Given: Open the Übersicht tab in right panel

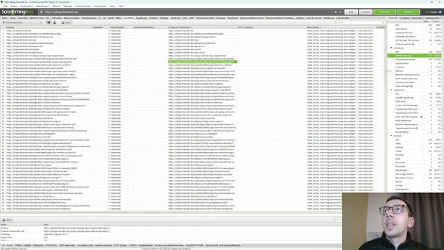Looking at the screenshot, I should tap(393, 18).
